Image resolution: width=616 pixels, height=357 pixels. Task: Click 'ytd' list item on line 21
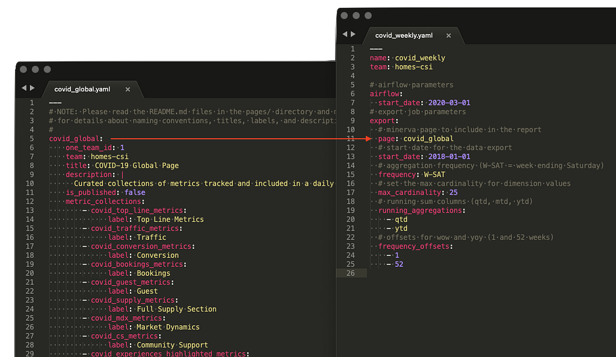click(x=401, y=229)
